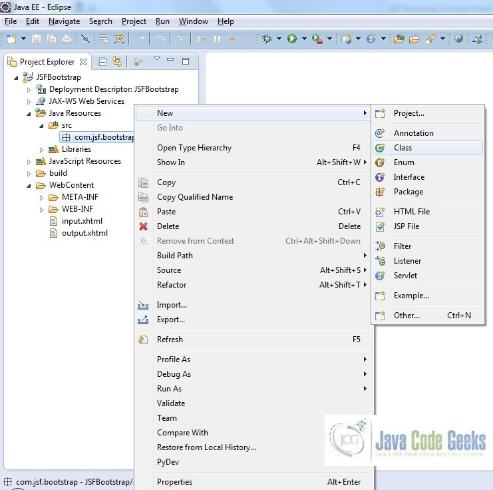Choose JSP File from the New submenu
The image size is (493, 490).
[x=428, y=226]
